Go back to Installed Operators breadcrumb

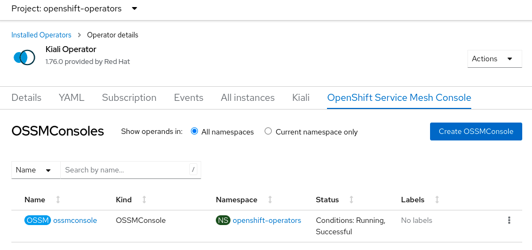[x=41, y=35]
